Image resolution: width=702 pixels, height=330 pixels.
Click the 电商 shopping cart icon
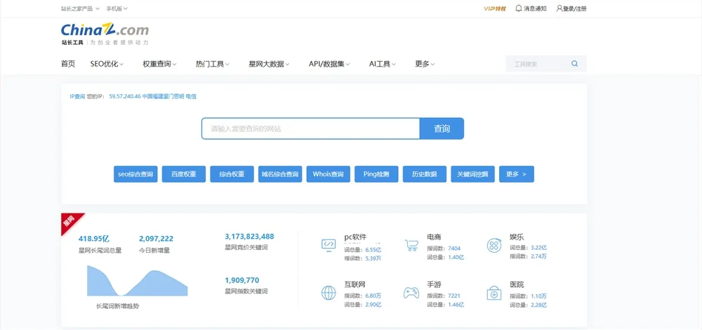pos(411,245)
